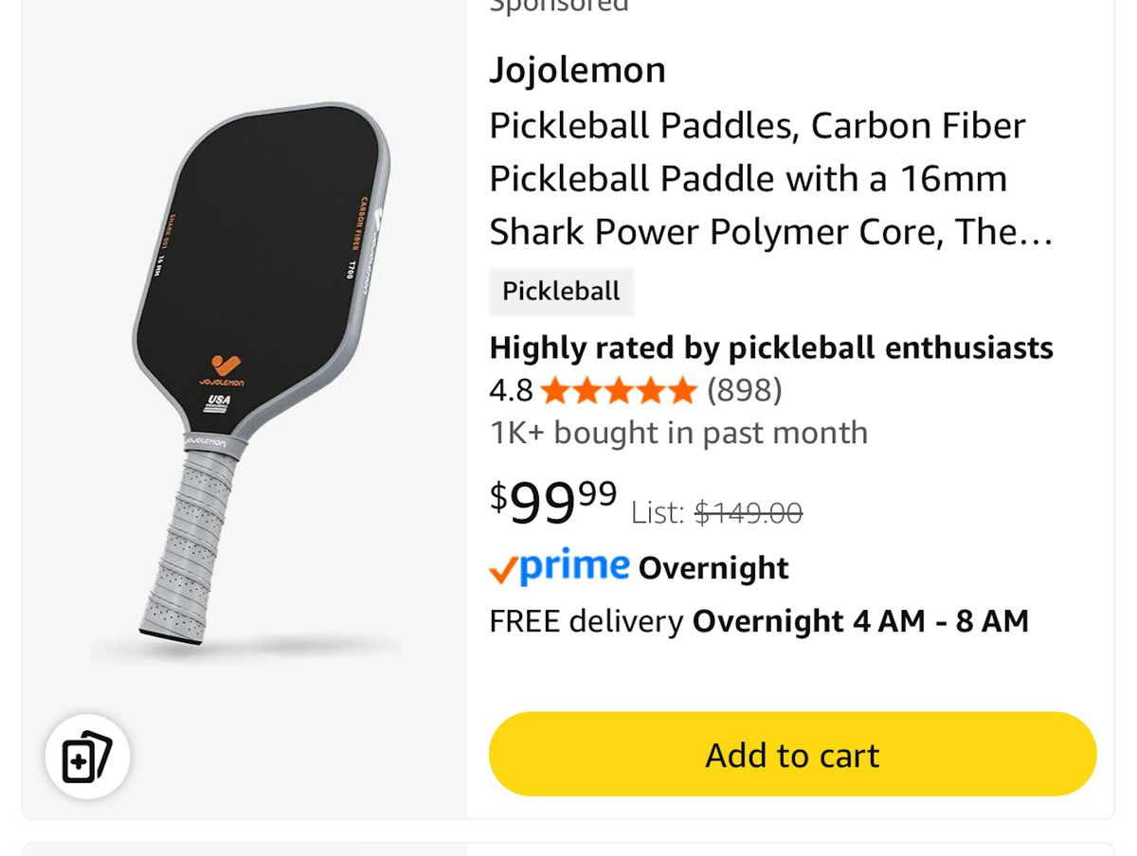The width and height of the screenshot is (1137, 856).
Task: Click the orange five-star rating icons
Action: point(619,390)
